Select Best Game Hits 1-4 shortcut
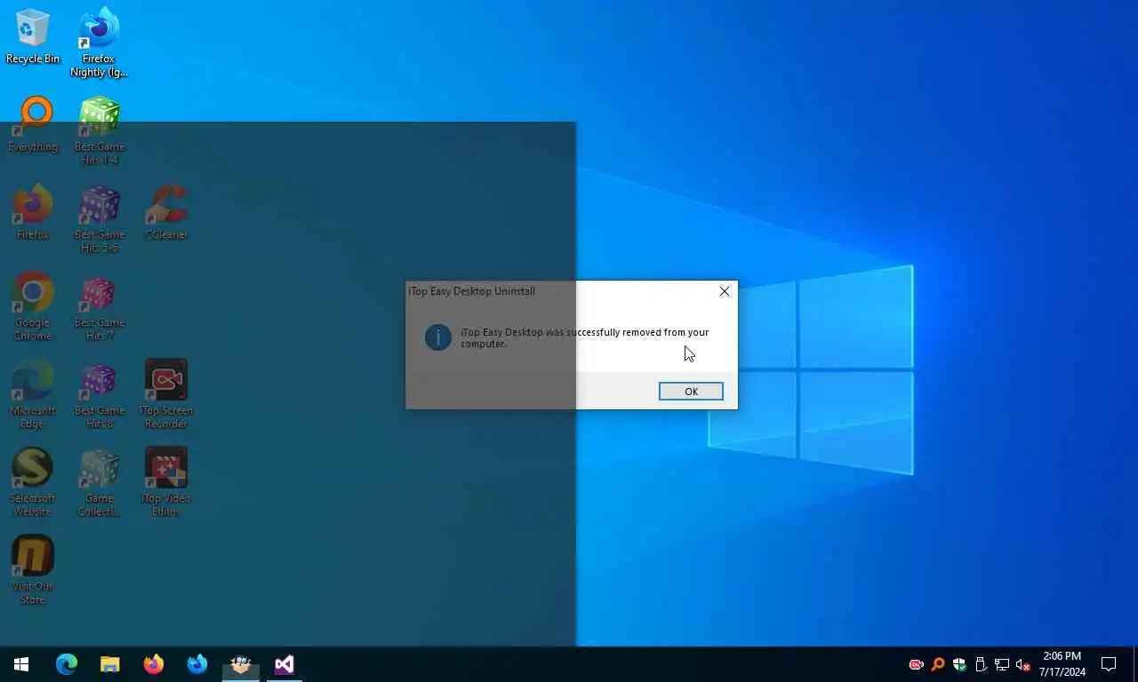Viewport: 1138px width, 682px height. 99,131
